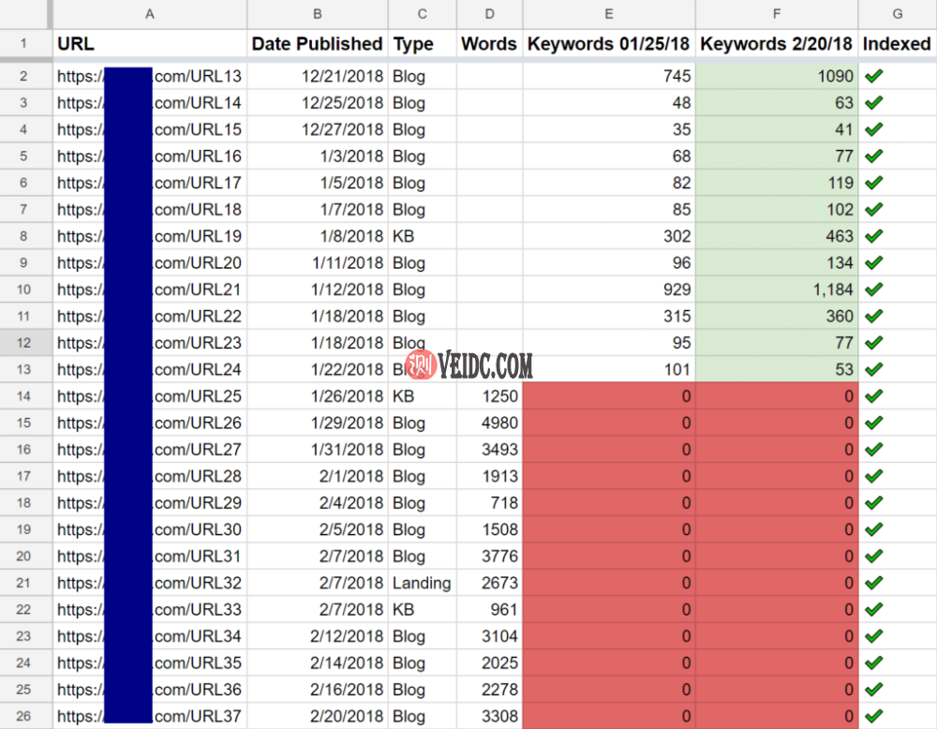Viewport: 937px width, 729px height.
Task: Select the cell with value 745
Action: 609,76
